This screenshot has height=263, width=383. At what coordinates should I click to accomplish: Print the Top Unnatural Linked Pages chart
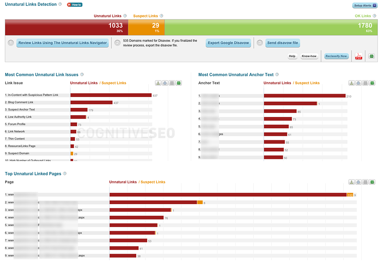pos(359,182)
